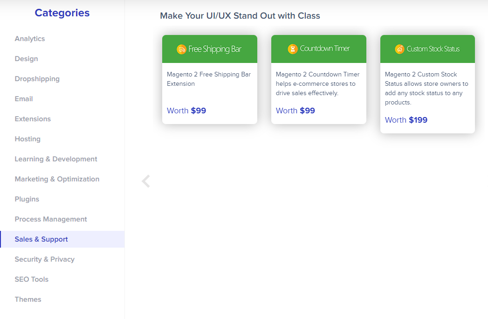Click 'Worth $99' on Countdown Timer card
Image resolution: width=488 pixels, height=319 pixels.
tap(296, 111)
